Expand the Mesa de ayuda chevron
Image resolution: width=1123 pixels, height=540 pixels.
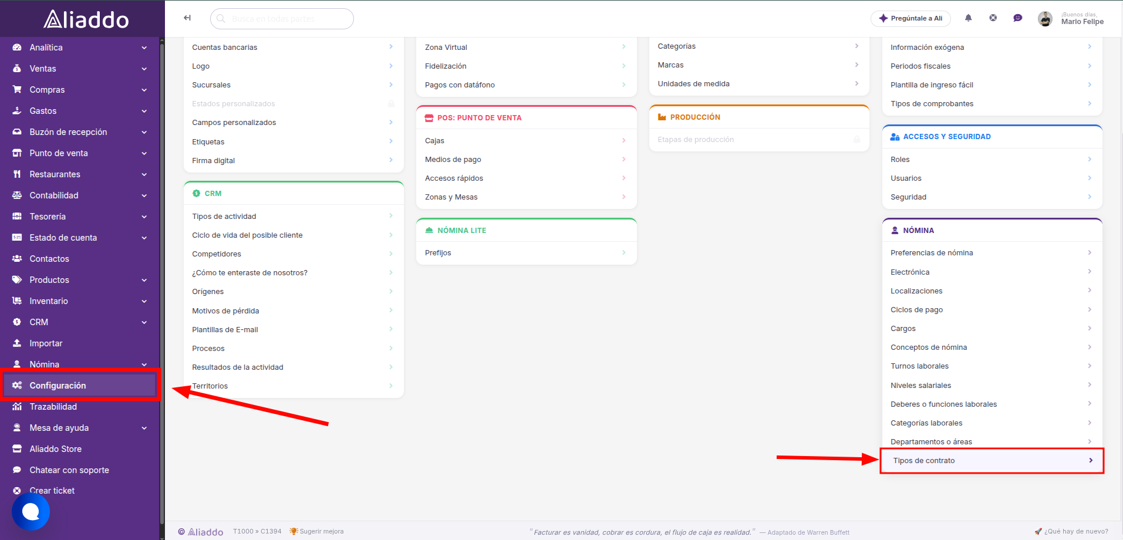click(144, 428)
